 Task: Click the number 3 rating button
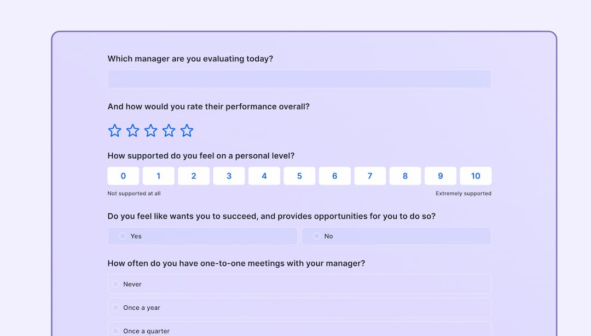pos(229,176)
